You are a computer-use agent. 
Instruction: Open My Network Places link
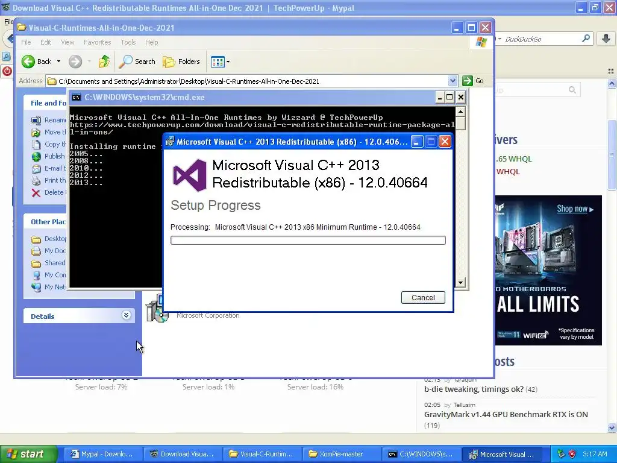(x=49, y=287)
